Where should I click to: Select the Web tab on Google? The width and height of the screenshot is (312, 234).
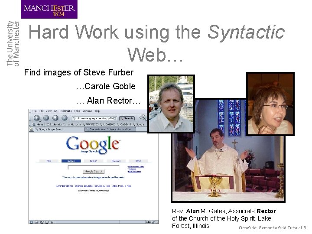[49, 161]
